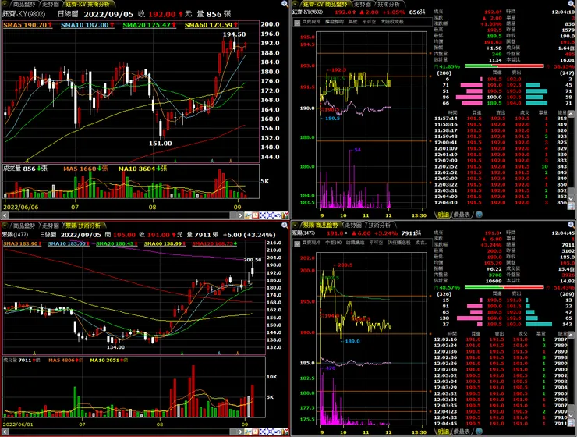
Task: Click SMA60 173.59 label on 鈺齊-KY chart
Action: click(211, 25)
